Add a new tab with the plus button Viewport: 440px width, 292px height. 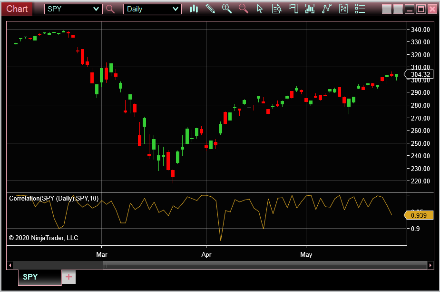[68, 277]
